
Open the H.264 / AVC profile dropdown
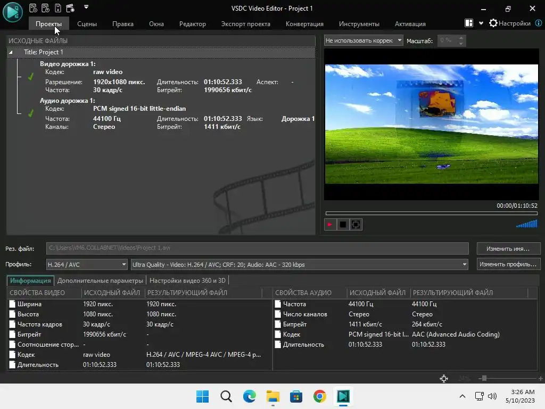pyautogui.click(x=87, y=264)
